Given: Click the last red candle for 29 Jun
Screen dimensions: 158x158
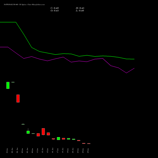Looking at the screenshot, I should pyautogui.click(x=89, y=143).
